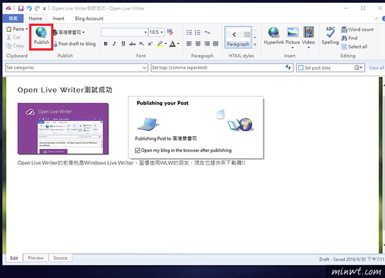Toggle open blog in browser after publishing
The width and height of the screenshot is (385, 278).
(137, 151)
